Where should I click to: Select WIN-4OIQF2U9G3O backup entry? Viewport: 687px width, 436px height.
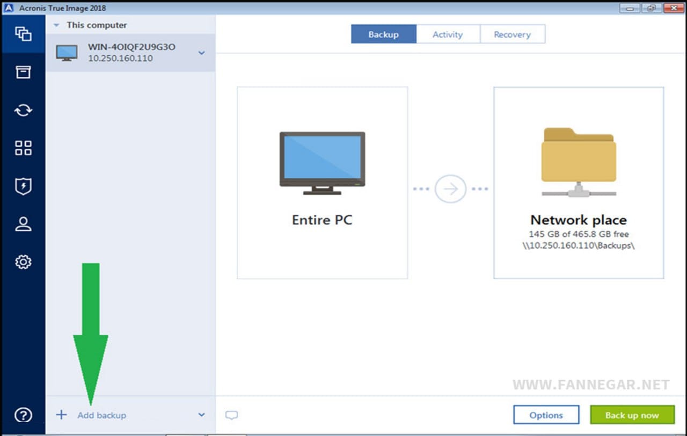[x=130, y=53]
